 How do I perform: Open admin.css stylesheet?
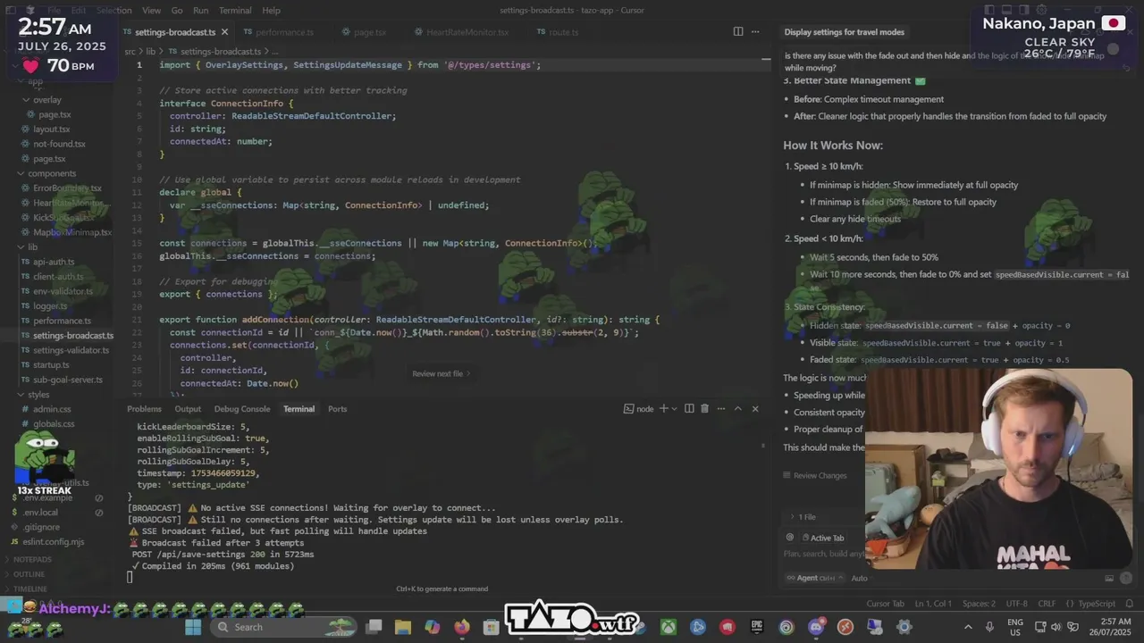tap(52, 409)
